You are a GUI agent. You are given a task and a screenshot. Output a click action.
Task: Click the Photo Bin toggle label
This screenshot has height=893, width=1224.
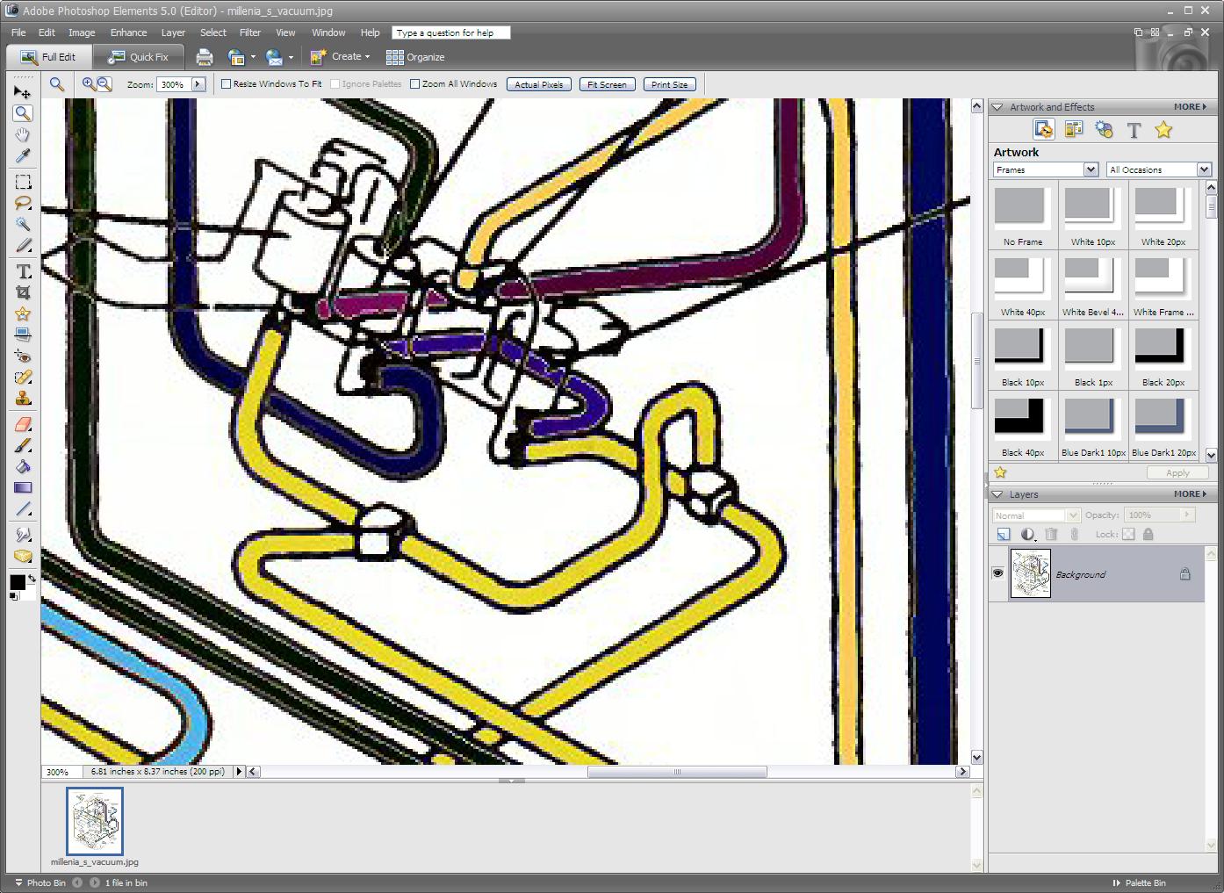coord(40,882)
